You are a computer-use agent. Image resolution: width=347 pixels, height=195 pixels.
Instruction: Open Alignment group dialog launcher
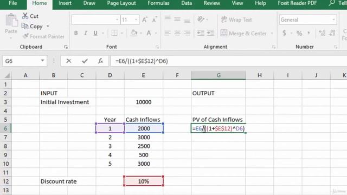(x=274, y=47)
